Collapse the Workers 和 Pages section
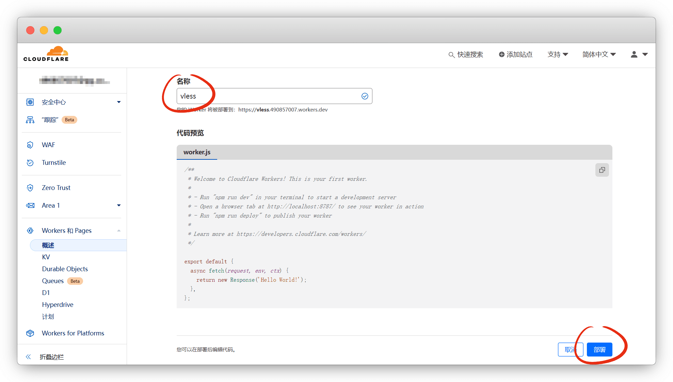This screenshot has width=673, height=382. click(x=119, y=231)
